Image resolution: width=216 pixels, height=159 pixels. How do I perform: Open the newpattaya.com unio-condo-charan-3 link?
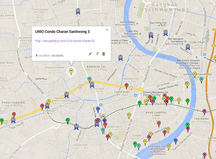(65, 41)
